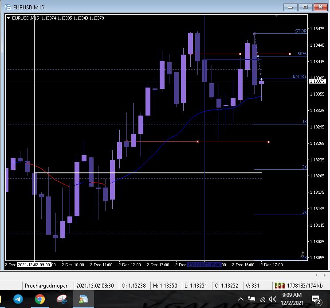Click the 2021.12.02 09:00 time label
330x308 pixels.
click(34, 264)
